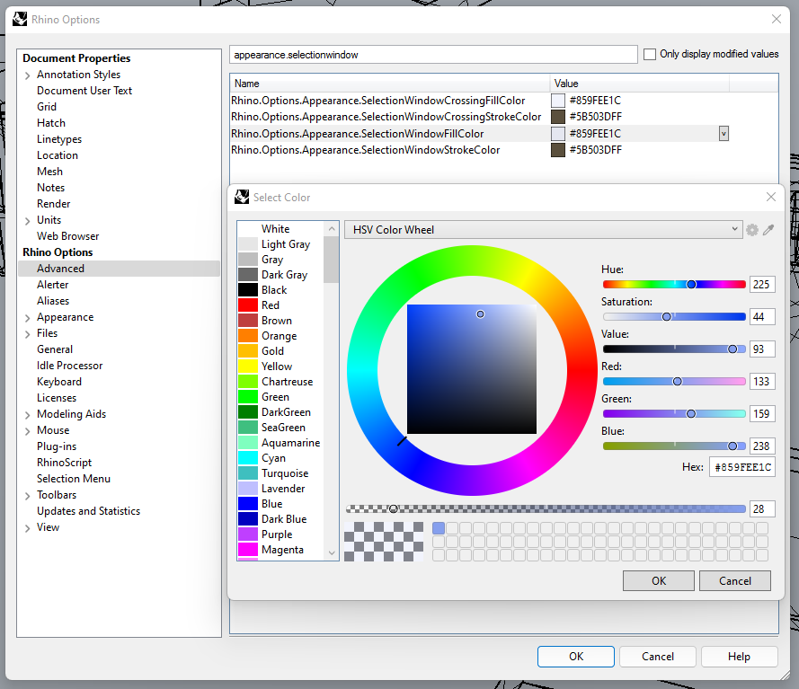Screen dimensions: 799x689
Task: Open the Keyboard settings page
Action: point(59,381)
